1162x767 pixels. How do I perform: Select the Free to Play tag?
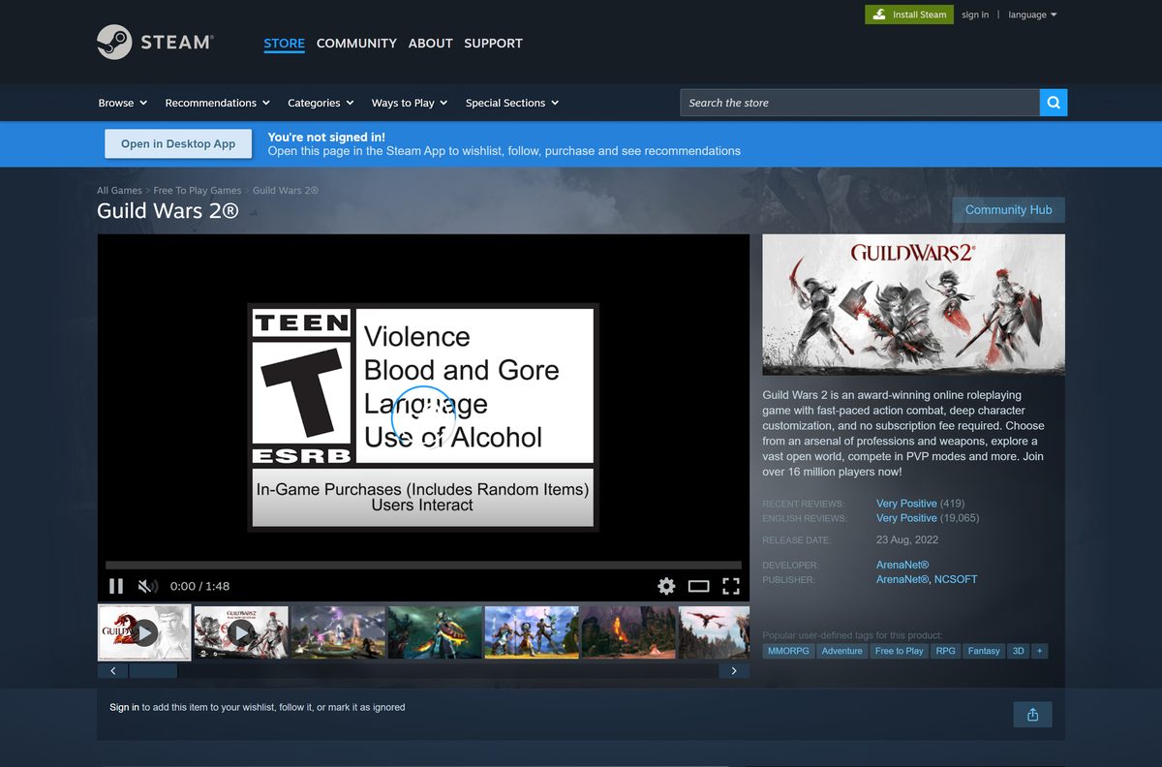click(x=899, y=651)
